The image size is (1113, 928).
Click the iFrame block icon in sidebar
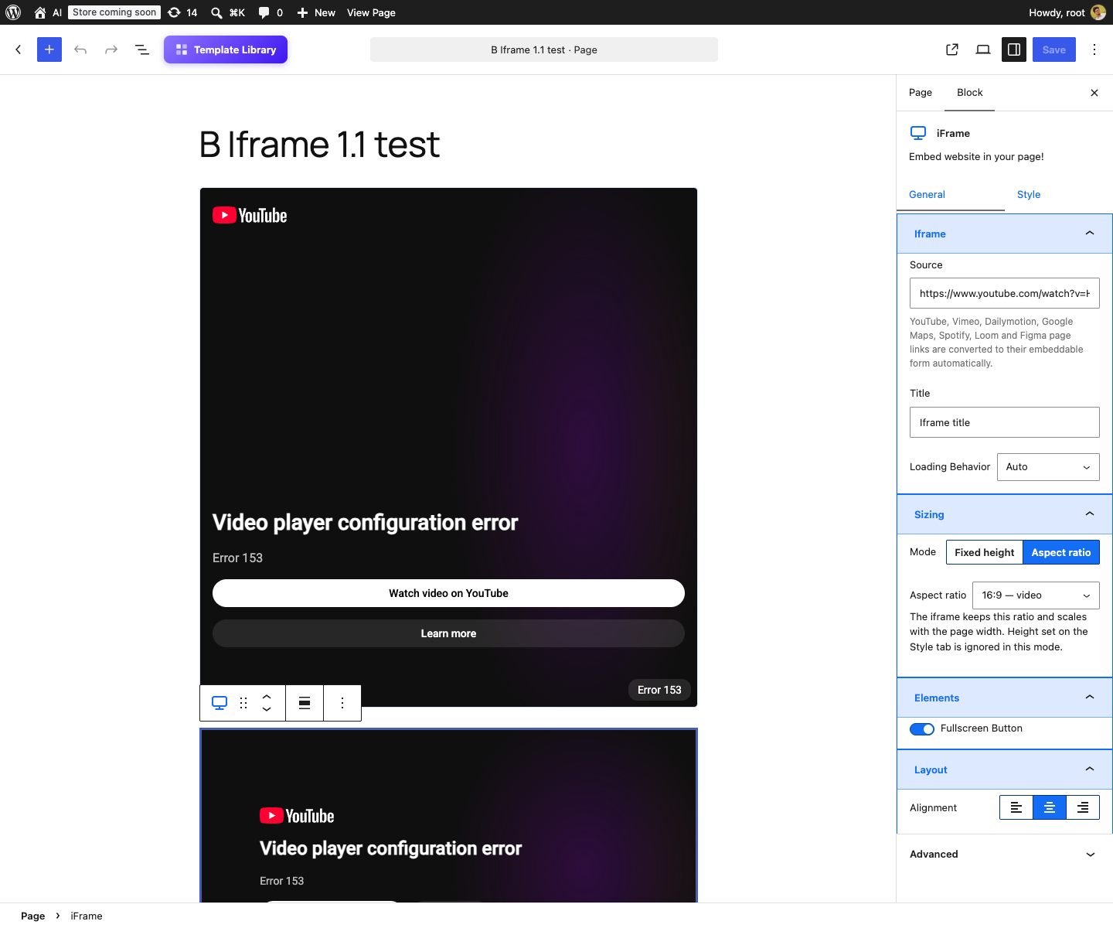click(918, 133)
